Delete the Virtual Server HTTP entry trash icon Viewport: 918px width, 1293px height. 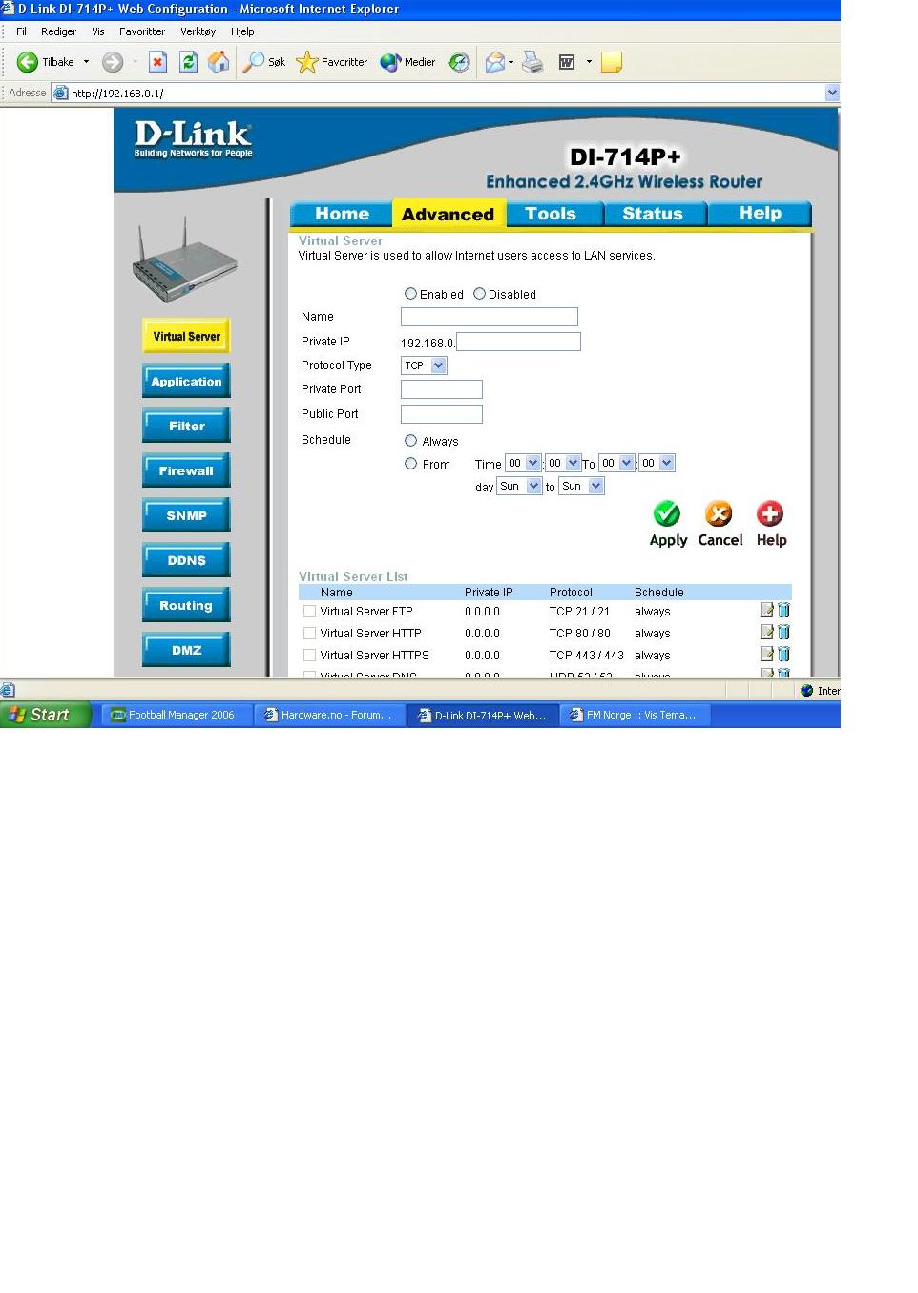(783, 632)
